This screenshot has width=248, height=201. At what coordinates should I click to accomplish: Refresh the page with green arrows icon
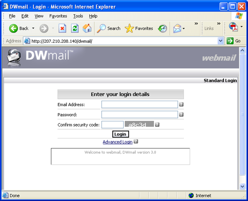click(75, 29)
